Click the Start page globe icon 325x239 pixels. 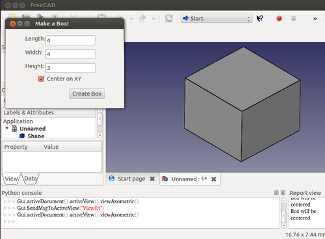coord(112,179)
